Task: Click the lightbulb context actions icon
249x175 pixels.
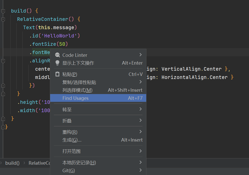Action: coord(57,63)
